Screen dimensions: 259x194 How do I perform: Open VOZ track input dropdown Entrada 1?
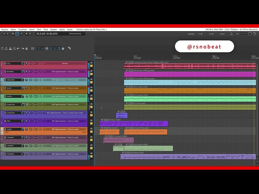coord(65,63)
